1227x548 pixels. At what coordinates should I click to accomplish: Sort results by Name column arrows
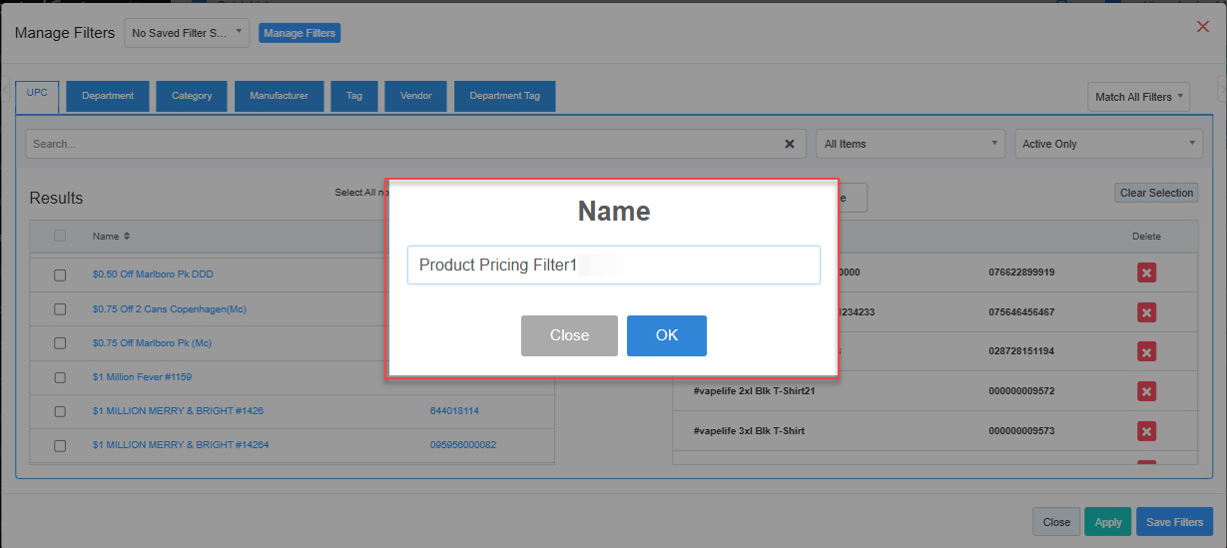(127, 237)
